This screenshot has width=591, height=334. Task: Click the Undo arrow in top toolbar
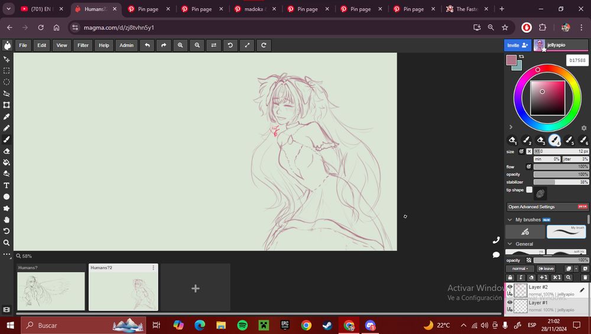(147, 46)
